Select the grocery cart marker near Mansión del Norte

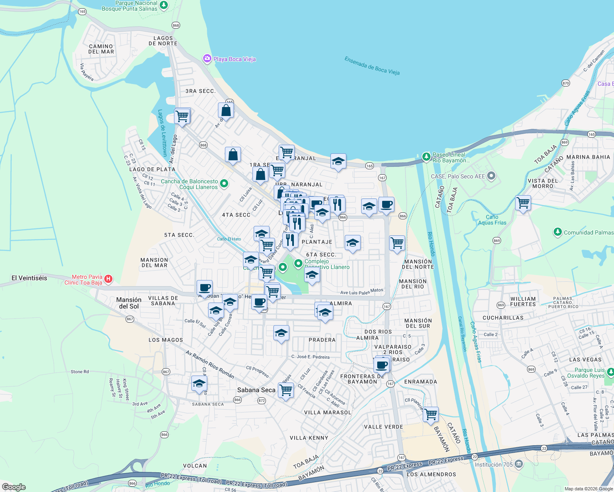[x=396, y=242]
